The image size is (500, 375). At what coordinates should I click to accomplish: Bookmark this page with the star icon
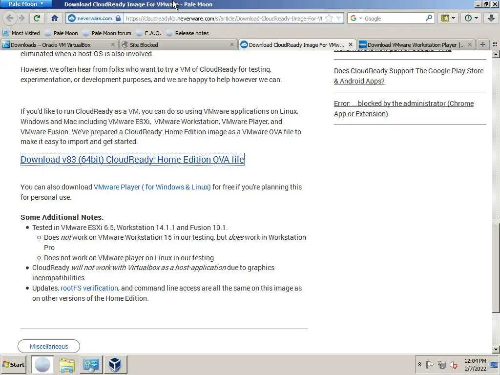point(329,18)
